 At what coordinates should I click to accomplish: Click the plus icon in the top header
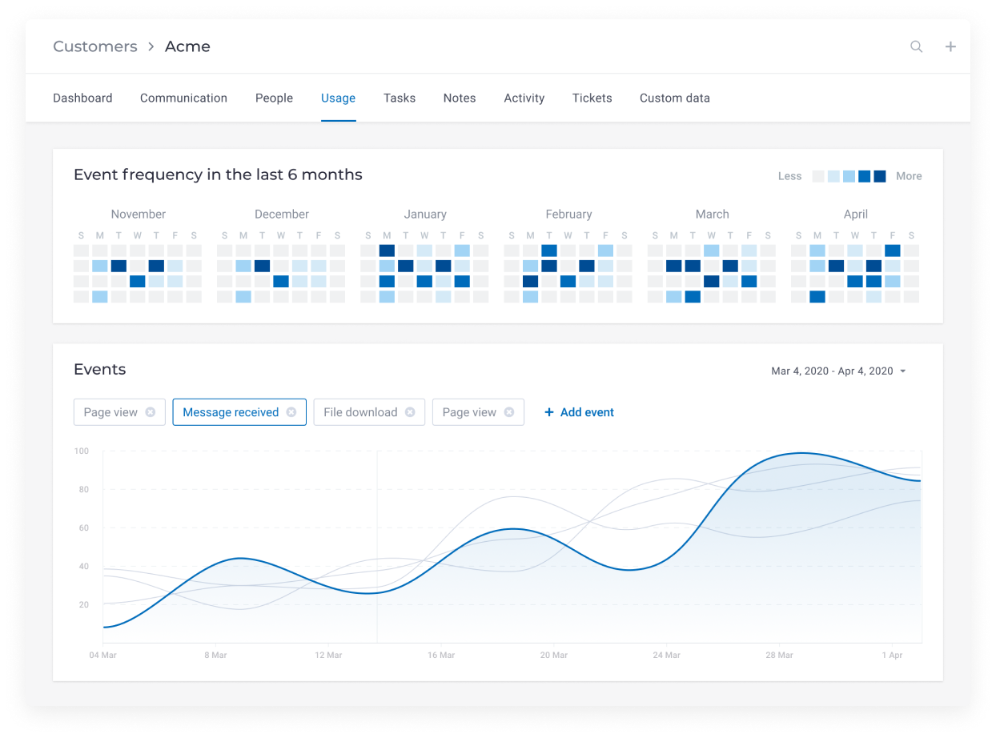point(950,46)
